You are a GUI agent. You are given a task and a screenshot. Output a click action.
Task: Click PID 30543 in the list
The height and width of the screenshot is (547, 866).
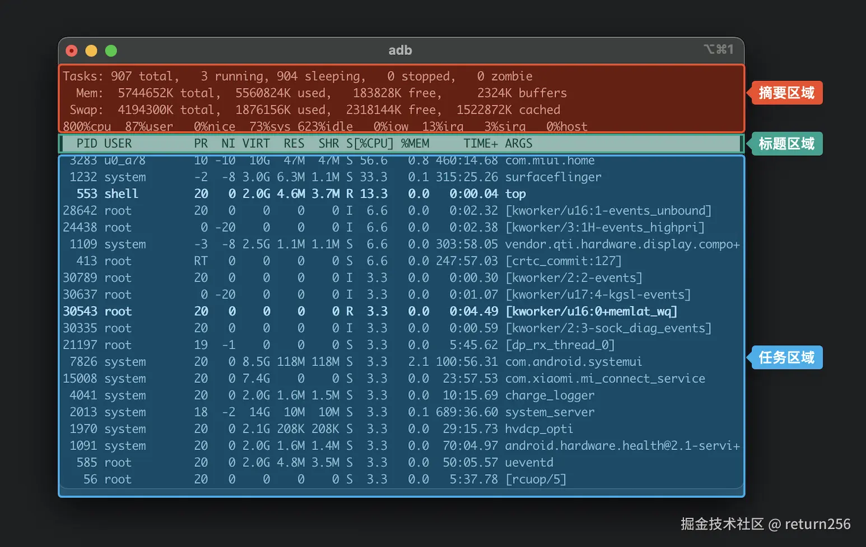[x=80, y=312]
